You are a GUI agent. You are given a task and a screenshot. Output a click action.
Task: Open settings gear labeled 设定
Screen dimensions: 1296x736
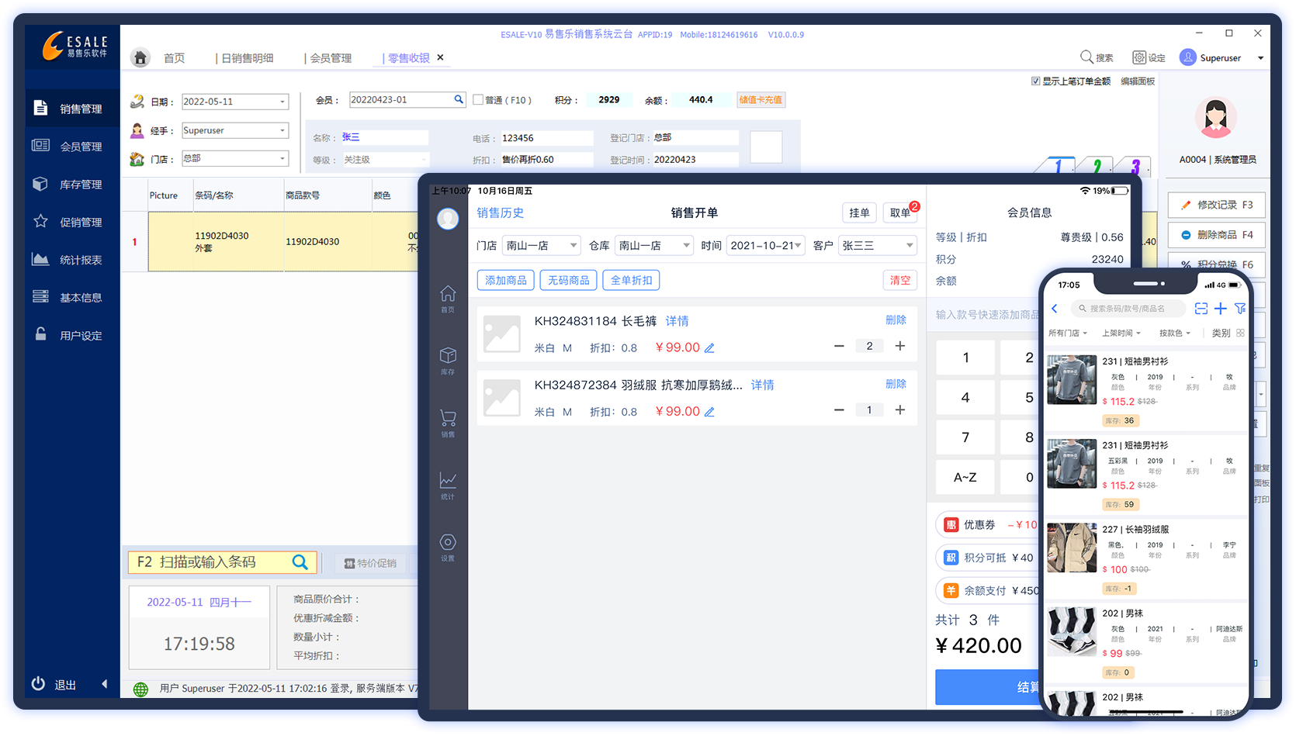tap(1139, 57)
